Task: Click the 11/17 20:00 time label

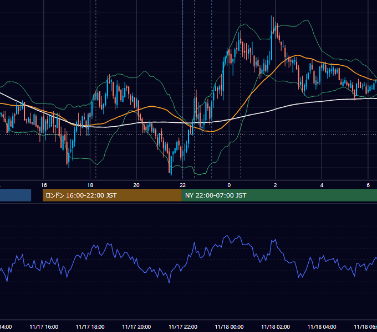Action: [x=136, y=326]
